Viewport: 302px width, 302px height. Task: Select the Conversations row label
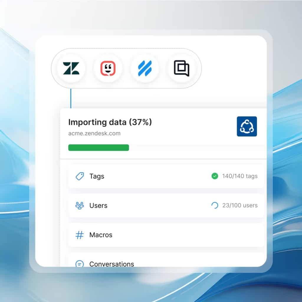coord(111,264)
